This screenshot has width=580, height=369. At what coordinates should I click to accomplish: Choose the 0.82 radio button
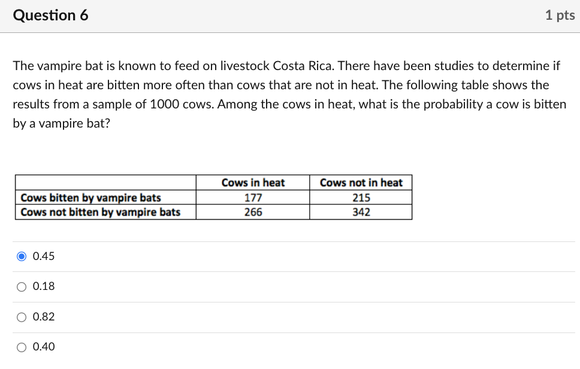click(x=22, y=317)
